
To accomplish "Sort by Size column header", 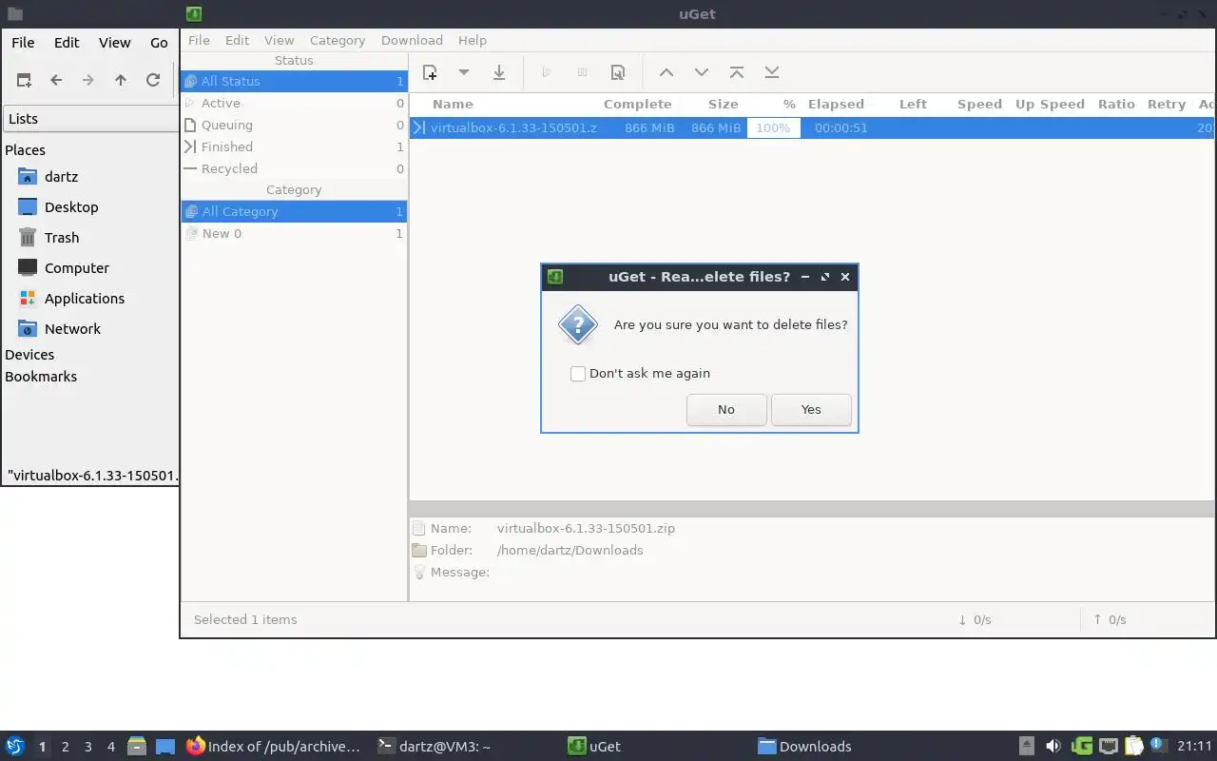I will tap(723, 104).
